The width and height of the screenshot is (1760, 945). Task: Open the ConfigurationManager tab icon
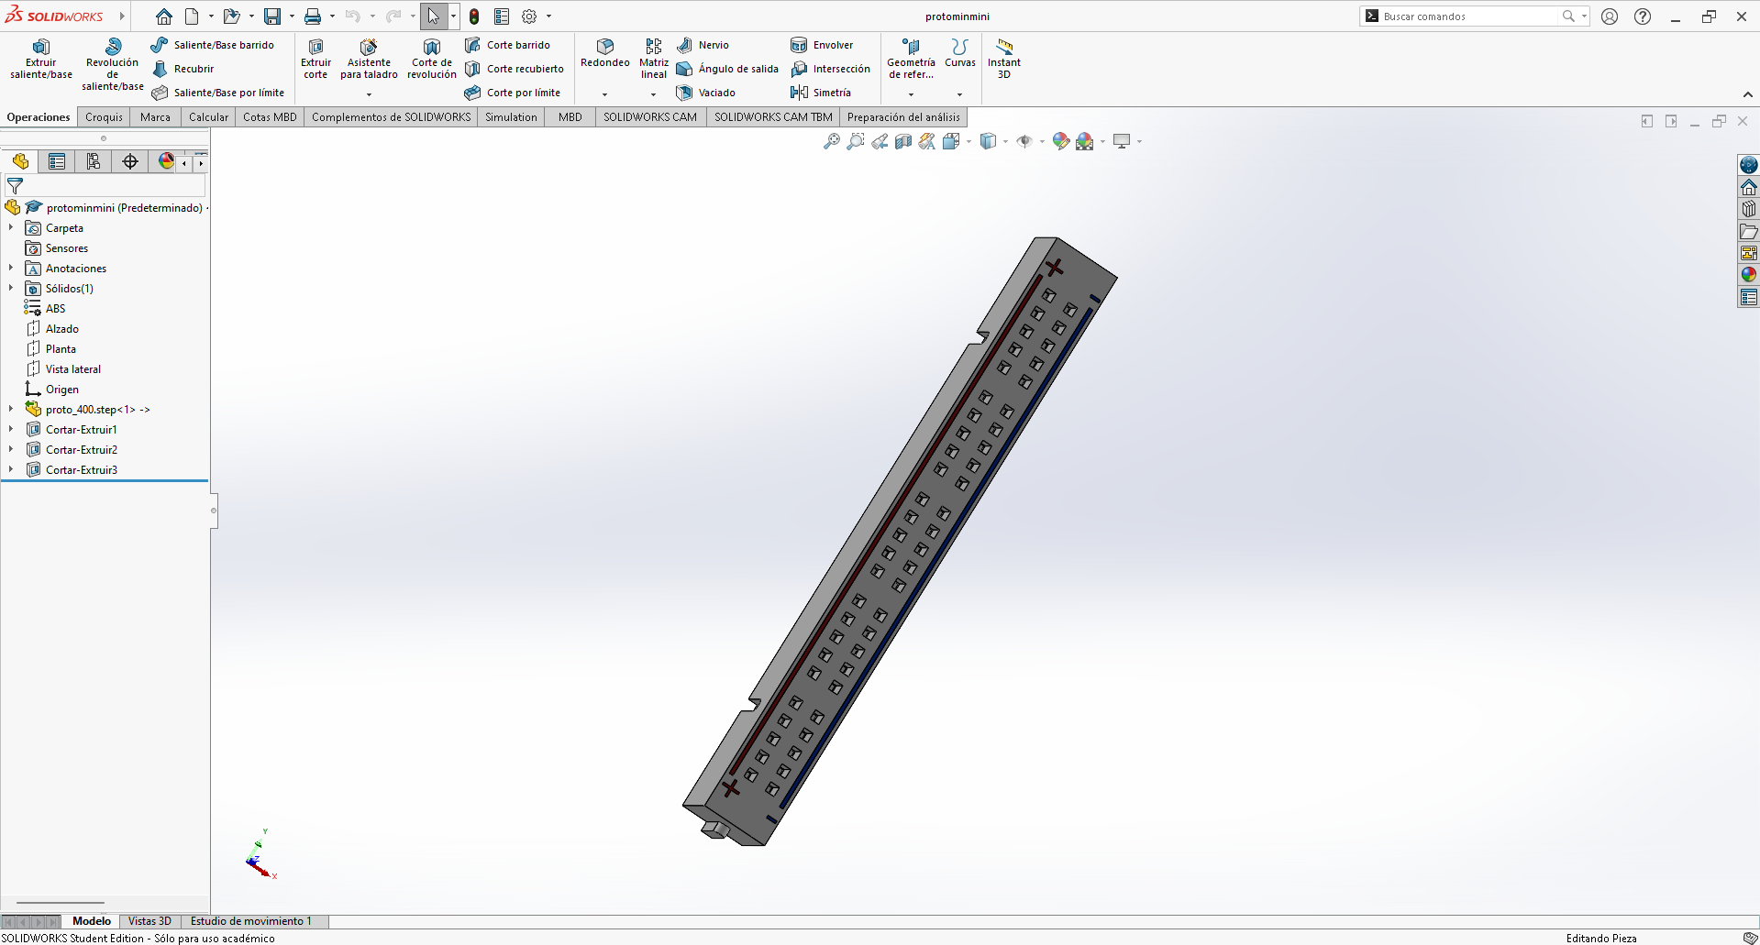pyautogui.click(x=94, y=162)
